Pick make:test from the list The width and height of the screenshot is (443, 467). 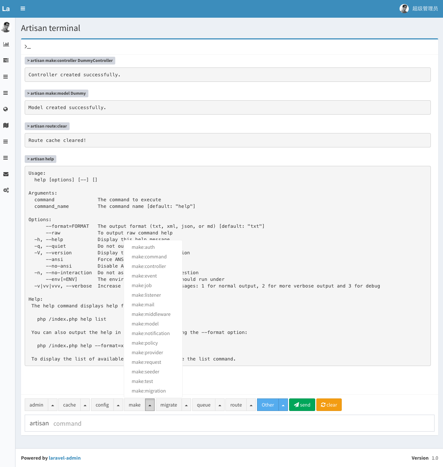pyautogui.click(x=153, y=381)
